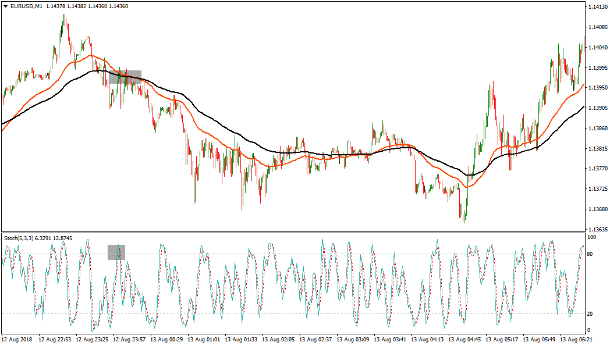610x346 pixels.
Task: Click the 20 level label on Stochastic scale
Action: click(x=590, y=314)
